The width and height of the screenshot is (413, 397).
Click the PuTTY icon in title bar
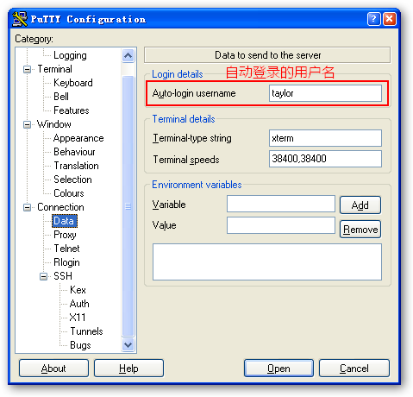(x=20, y=19)
